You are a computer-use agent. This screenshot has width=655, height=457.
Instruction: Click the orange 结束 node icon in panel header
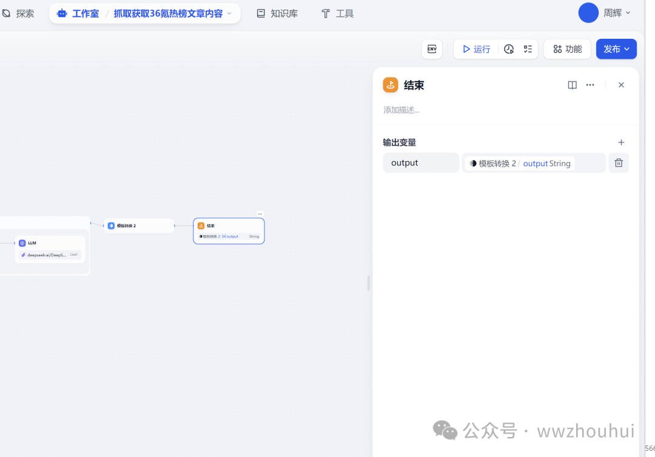coord(391,85)
